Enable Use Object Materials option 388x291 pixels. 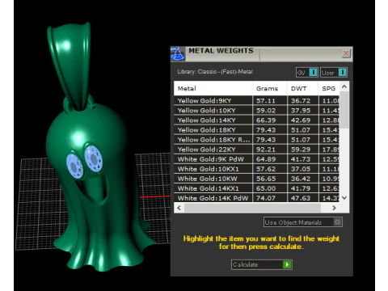[x=303, y=222]
